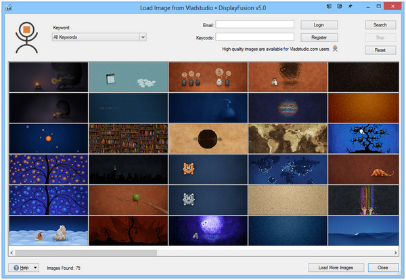This screenshot has height=280, width=406.
Task: Select the creature playing guitar by candle thumbnail
Action: (49, 77)
